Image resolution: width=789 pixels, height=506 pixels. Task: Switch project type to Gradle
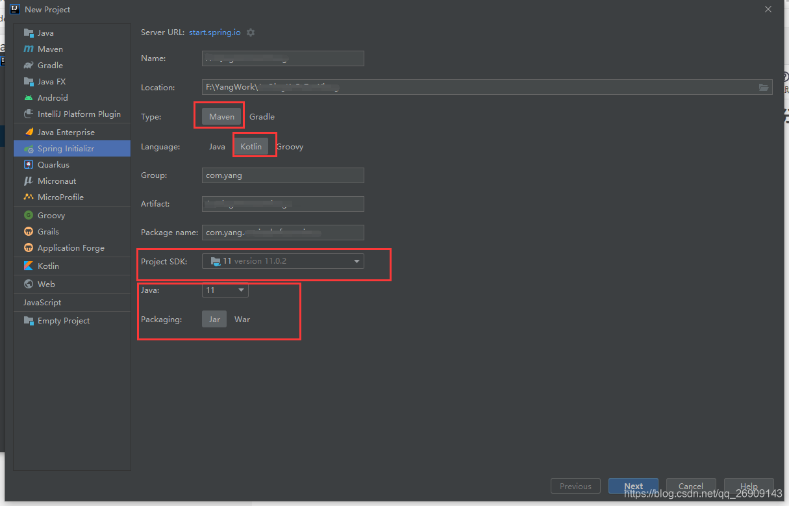click(x=262, y=116)
